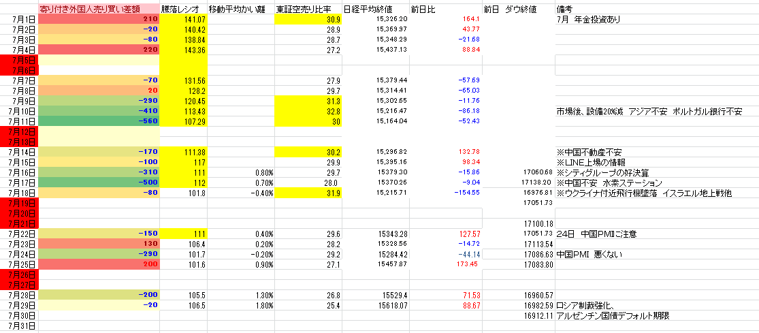759x333 pixels.
Task: Click the 東証空売り比率 column header
Action: [308, 10]
